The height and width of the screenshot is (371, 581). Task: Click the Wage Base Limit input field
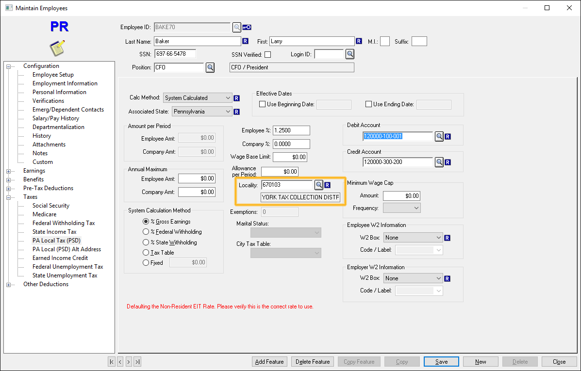pyautogui.click(x=291, y=157)
